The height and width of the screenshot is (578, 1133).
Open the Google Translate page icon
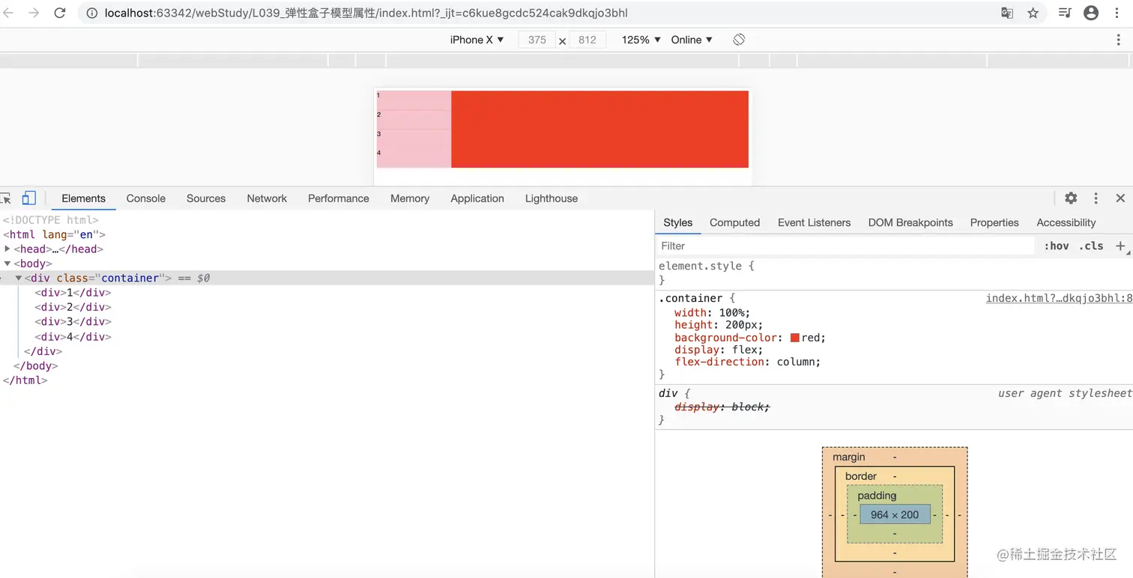(1007, 13)
